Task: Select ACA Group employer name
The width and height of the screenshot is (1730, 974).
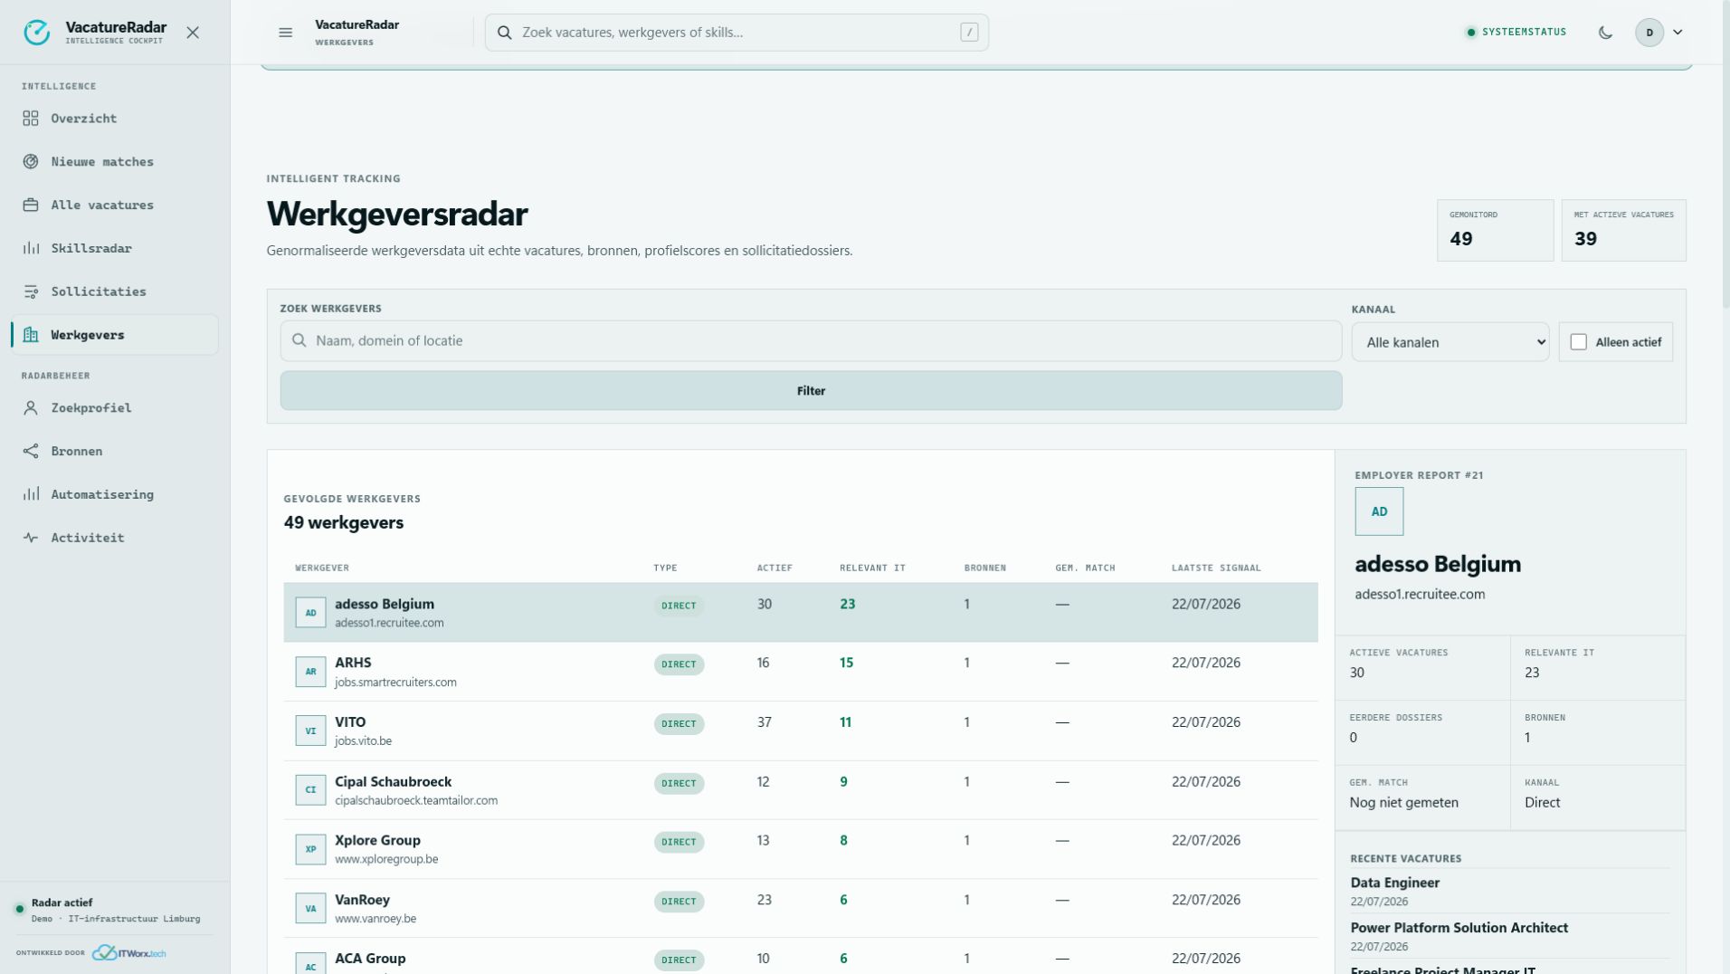Action: click(x=370, y=959)
